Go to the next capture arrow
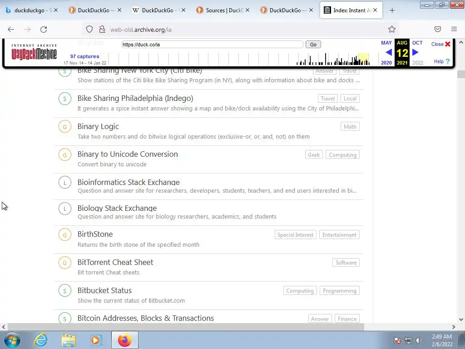Screen dimensions: 465x349 (416, 53)
